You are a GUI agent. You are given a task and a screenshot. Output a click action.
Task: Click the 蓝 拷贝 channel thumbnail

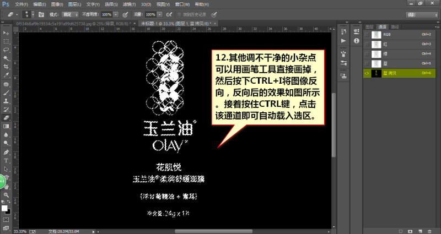(376, 73)
